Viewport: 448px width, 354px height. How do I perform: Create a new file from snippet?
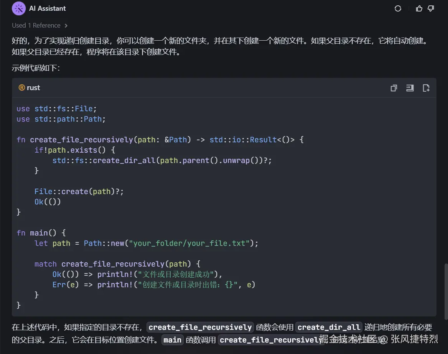[x=426, y=88]
